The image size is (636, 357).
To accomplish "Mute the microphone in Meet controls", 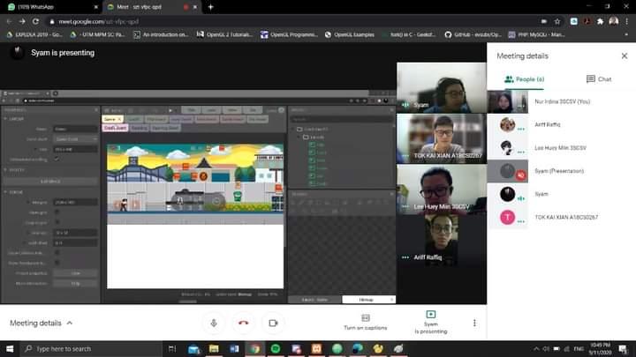I will [213, 323].
